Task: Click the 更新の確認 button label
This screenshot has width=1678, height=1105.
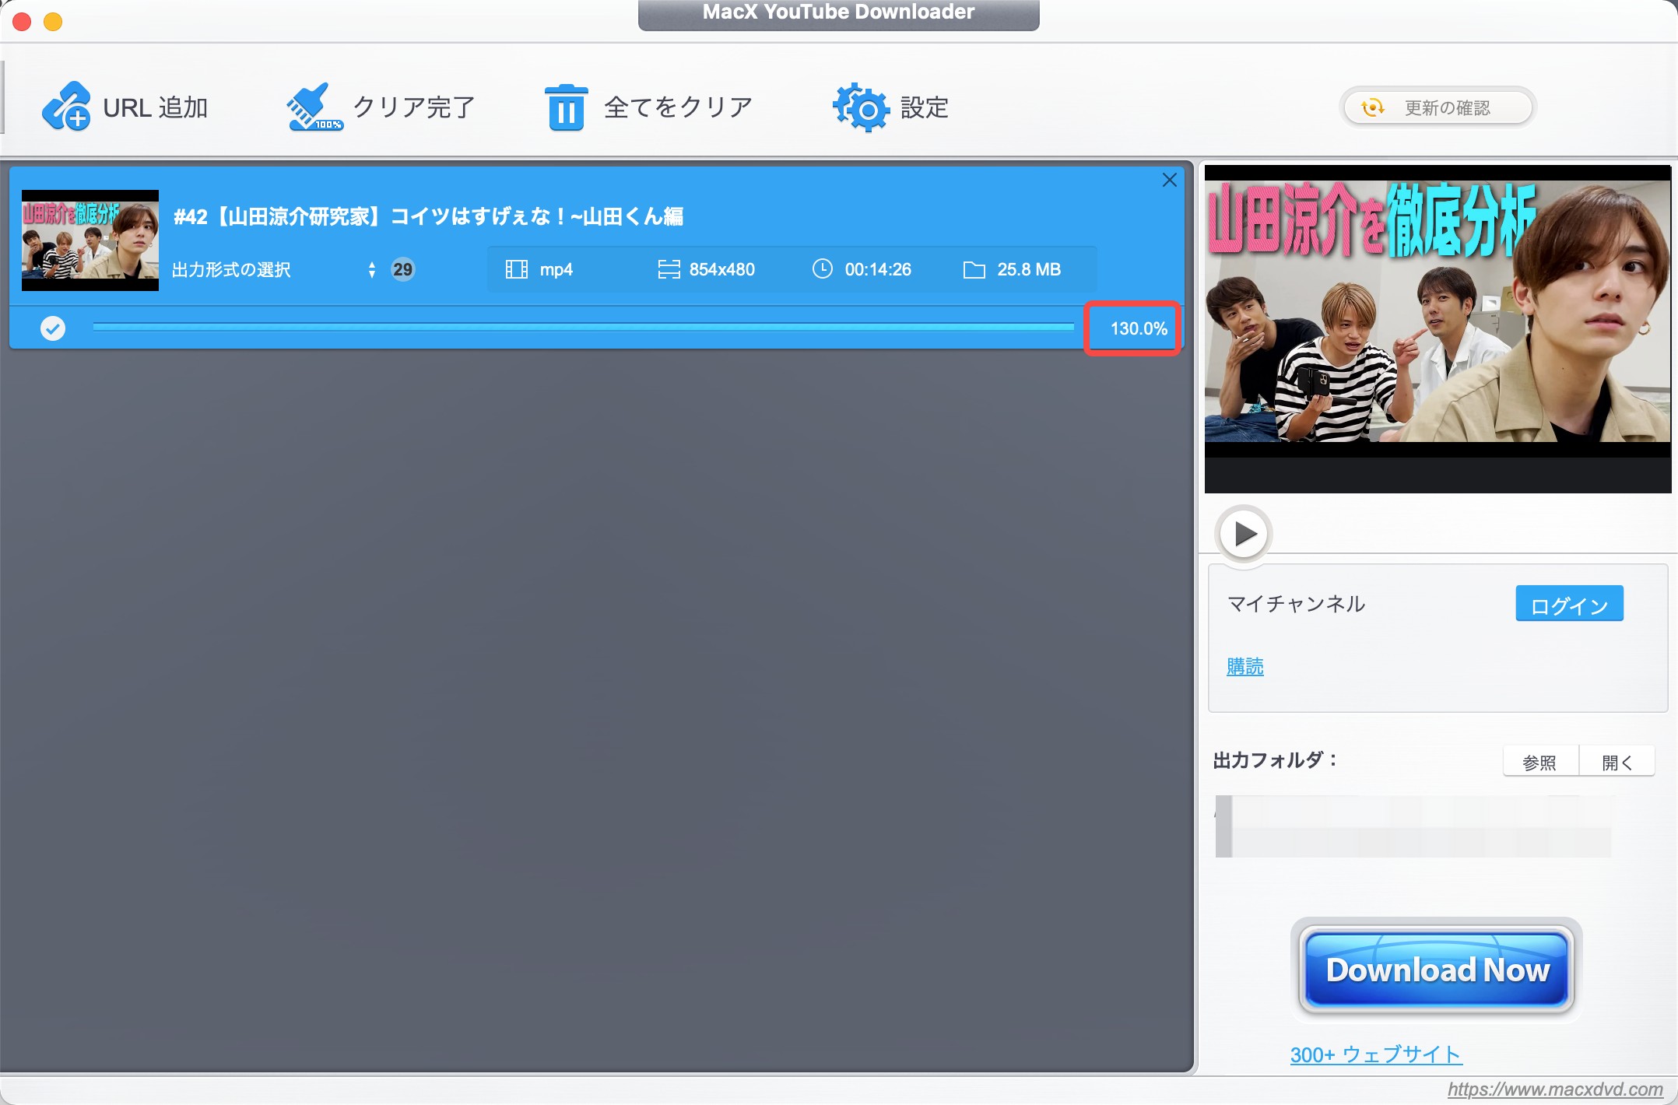Action: 1447,107
